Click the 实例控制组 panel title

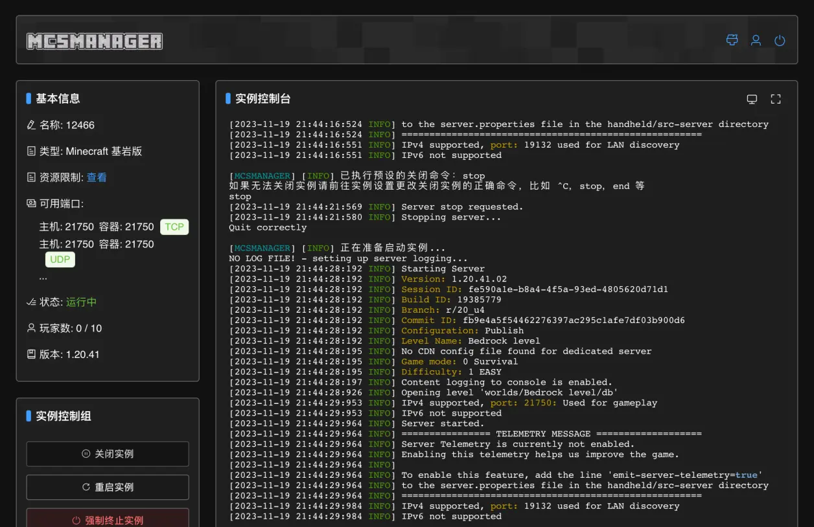click(64, 416)
